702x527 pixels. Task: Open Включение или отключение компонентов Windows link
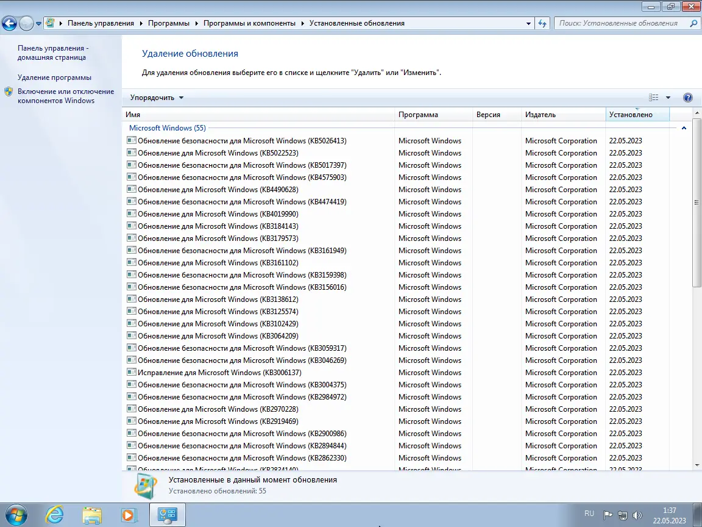[x=66, y=96]
